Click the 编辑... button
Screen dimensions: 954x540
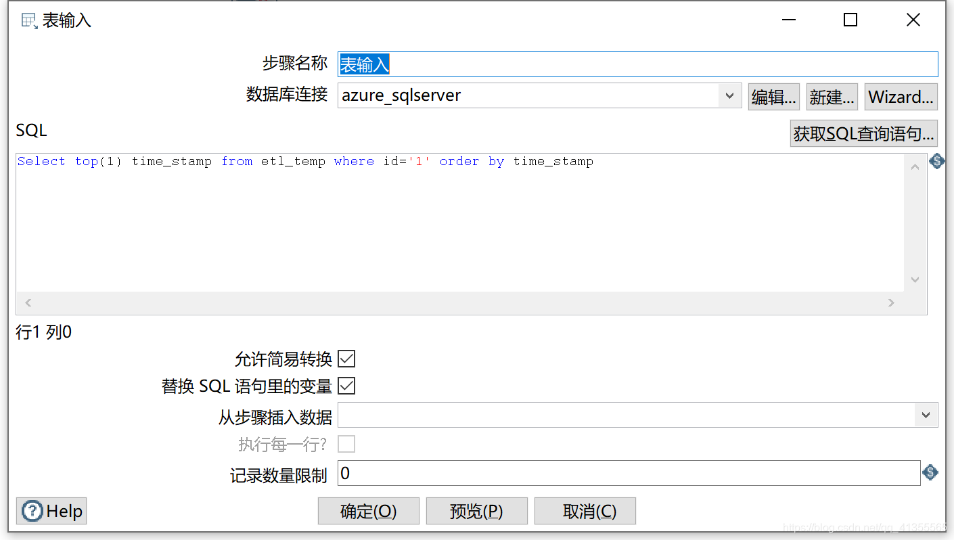tap(774, 97)
